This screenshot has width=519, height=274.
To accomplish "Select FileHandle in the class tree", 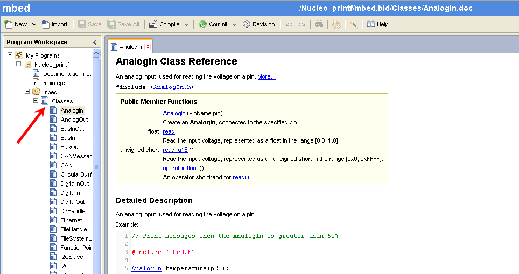I will pos(73,229).
